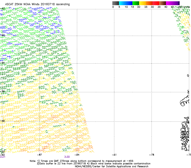191x168 pixels.
Task: Click the '-44' latitude label
Action: [2, 63]
